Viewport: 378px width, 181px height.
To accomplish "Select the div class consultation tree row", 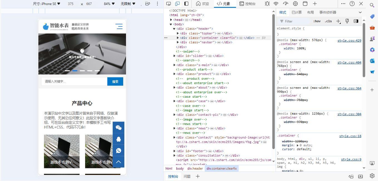I will click(218, 155).
